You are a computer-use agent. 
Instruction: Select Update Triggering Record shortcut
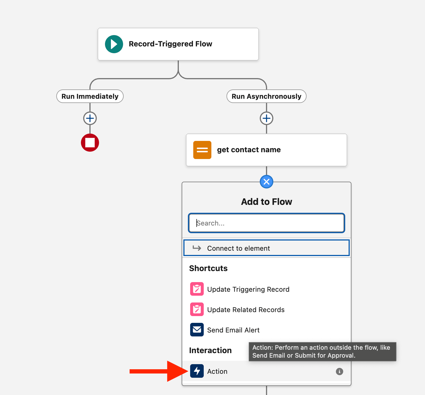coord(267,289)
